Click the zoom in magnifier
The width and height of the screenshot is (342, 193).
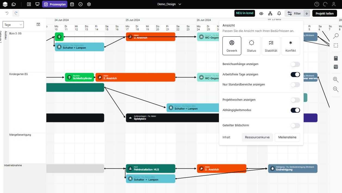coord(336,80)
